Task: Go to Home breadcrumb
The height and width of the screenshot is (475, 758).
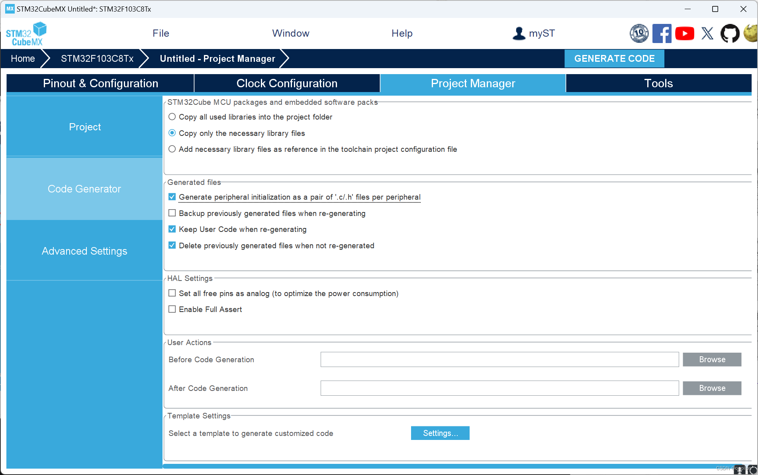Action: coord(23,59)
